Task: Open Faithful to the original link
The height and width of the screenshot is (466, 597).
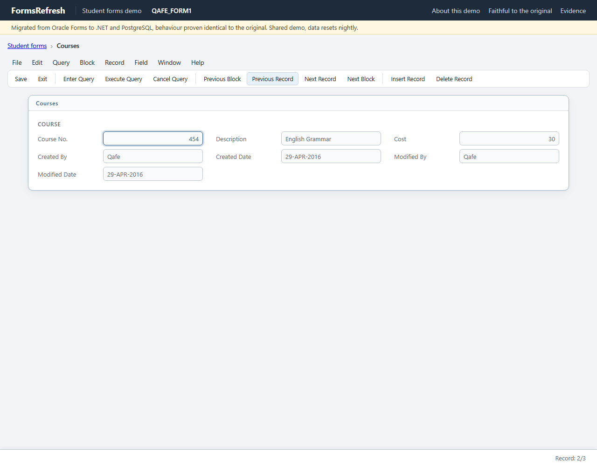Action: coord(520,11)
